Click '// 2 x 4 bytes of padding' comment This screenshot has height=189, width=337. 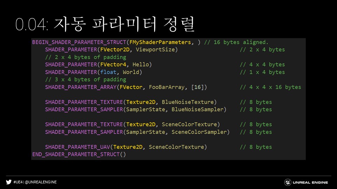coord(86,57)
